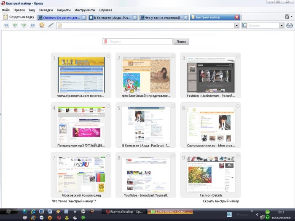This screenshot has height=221, width=295.
Task: Click the Поиск button
Action: point(181,42)
